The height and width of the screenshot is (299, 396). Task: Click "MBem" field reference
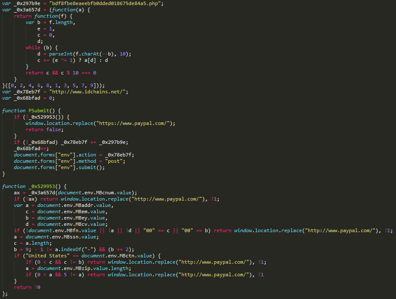(x=81, y=212)
